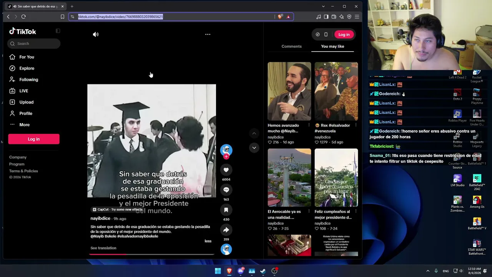
Task: Open comments via the speech bubble icon
Action: pyautogui.click(x=226, y=190)
